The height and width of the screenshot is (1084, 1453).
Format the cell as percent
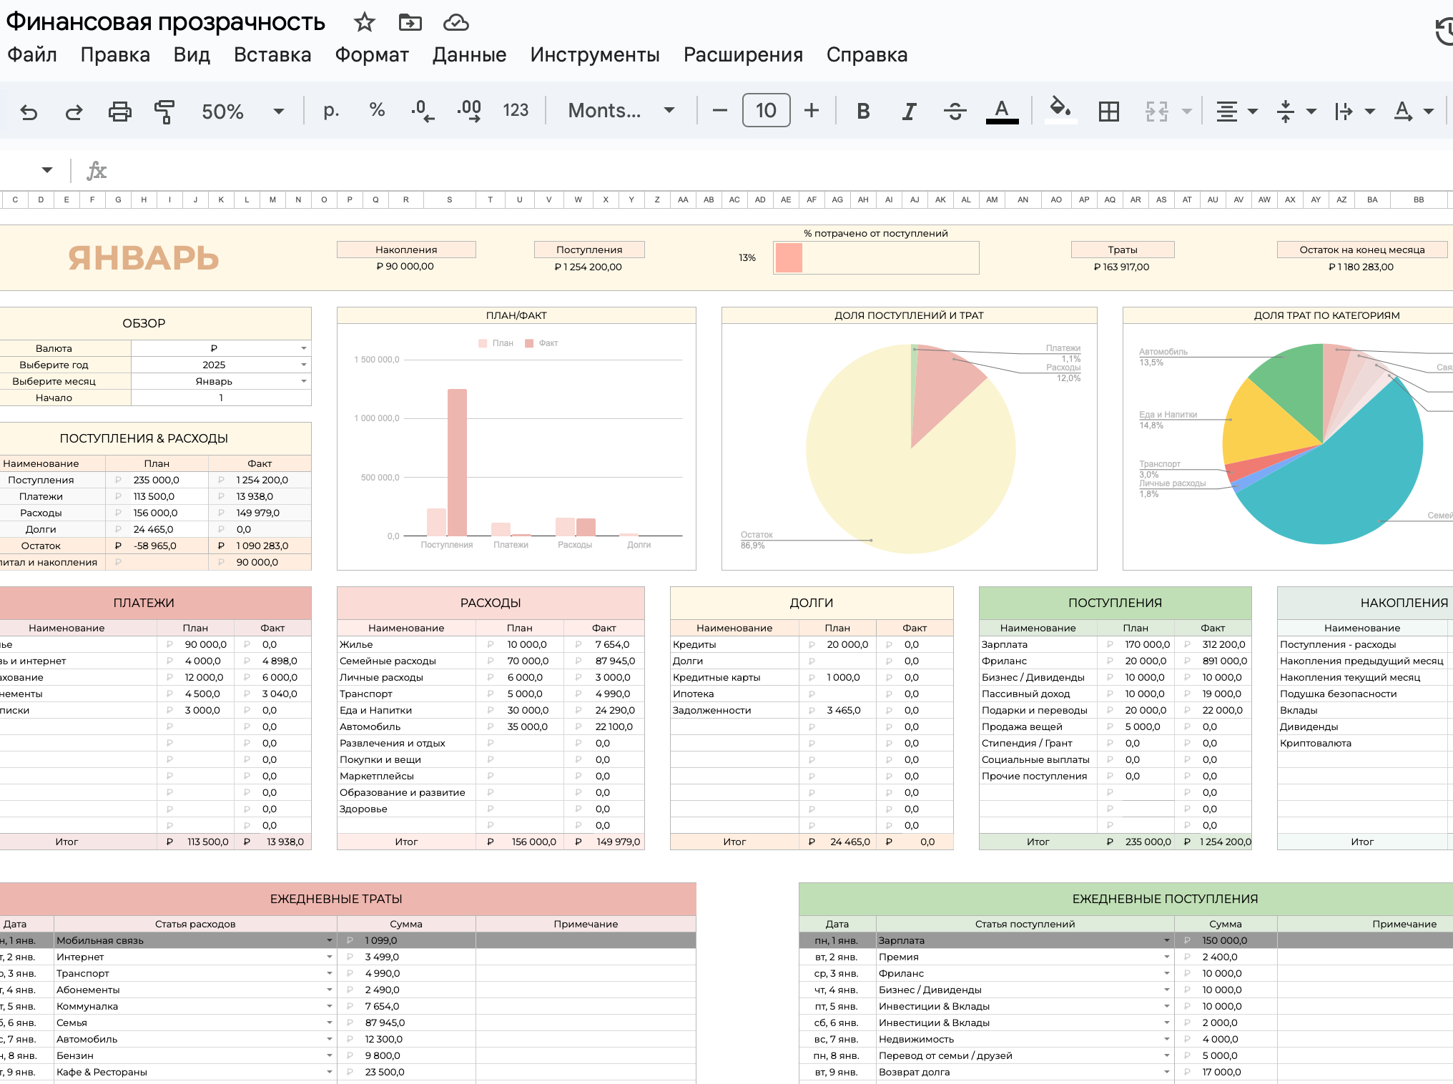[377, 110]
